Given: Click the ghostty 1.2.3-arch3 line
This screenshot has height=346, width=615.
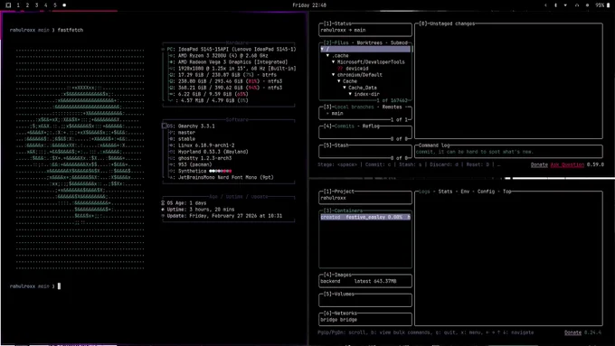Looking at the screenshot, I should (204, 158).
